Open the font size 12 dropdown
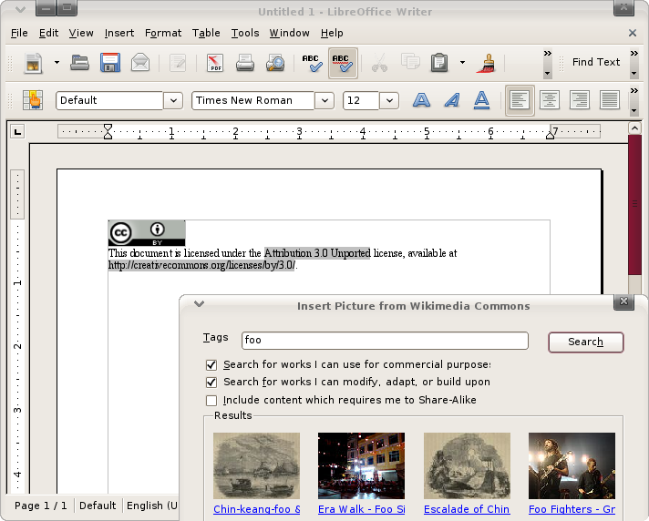This screenshot has height=521, width=649. coord(389,100)
